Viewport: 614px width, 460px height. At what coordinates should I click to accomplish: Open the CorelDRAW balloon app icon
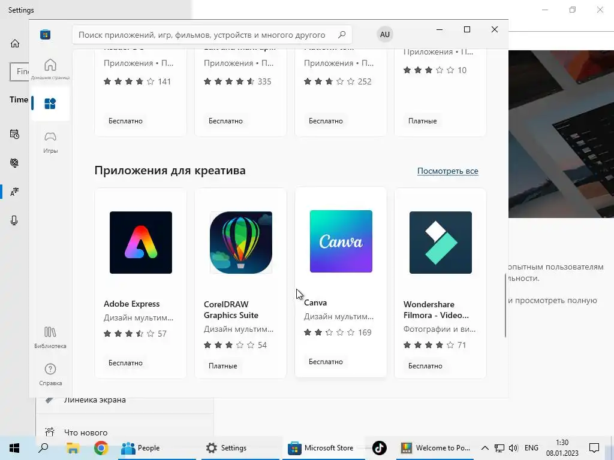241,243
